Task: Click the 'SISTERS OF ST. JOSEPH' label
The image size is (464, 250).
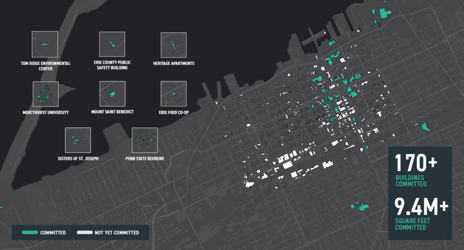Action: (x=78, y=159)
